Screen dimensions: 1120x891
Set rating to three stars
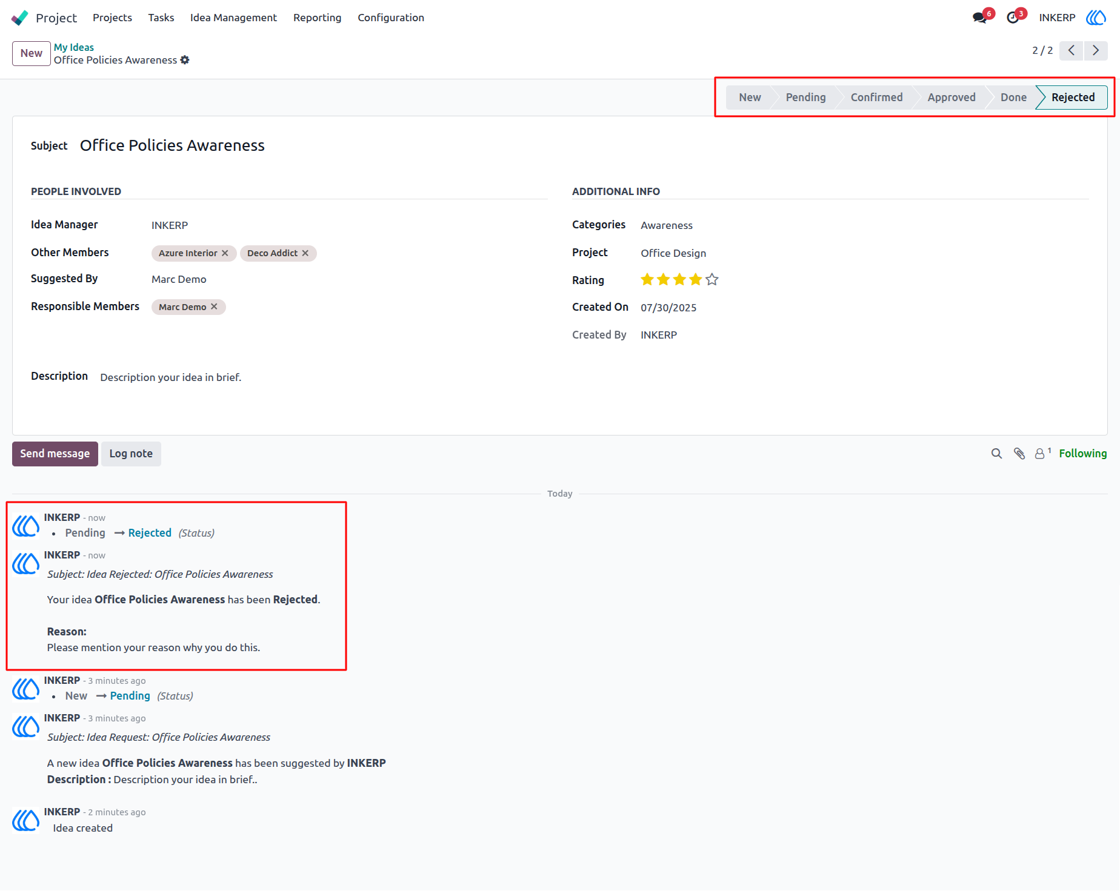pos(679,279)
